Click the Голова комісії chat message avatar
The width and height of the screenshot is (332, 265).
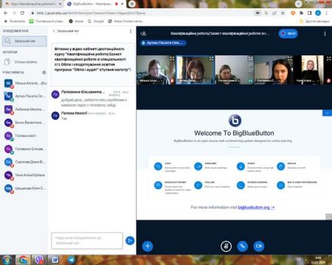[x=55, y=116]
